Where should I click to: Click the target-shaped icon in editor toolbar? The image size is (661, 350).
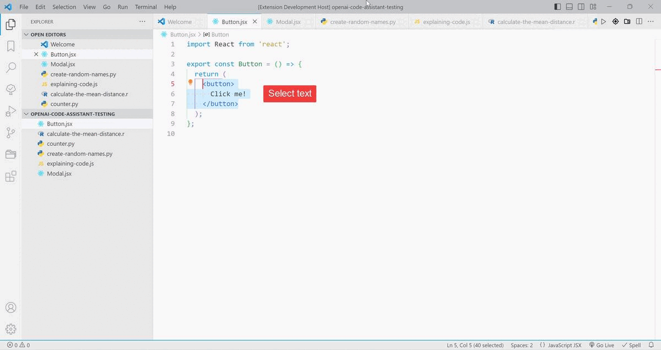(x=615, y=21)
